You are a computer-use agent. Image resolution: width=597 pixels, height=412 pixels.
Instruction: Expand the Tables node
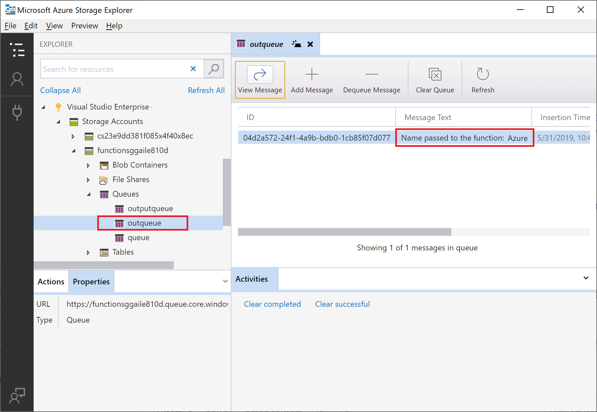click(x=88, y=252)
